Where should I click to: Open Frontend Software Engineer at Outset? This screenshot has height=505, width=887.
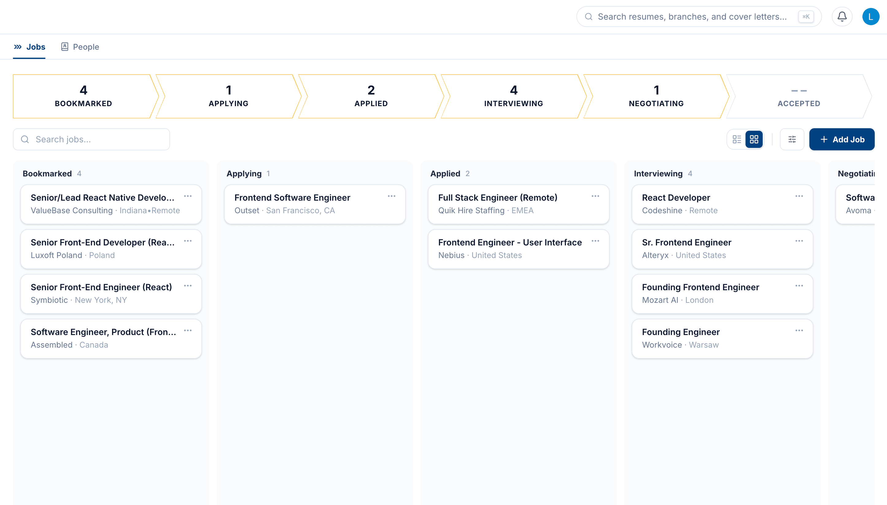(x=315, y=204)
